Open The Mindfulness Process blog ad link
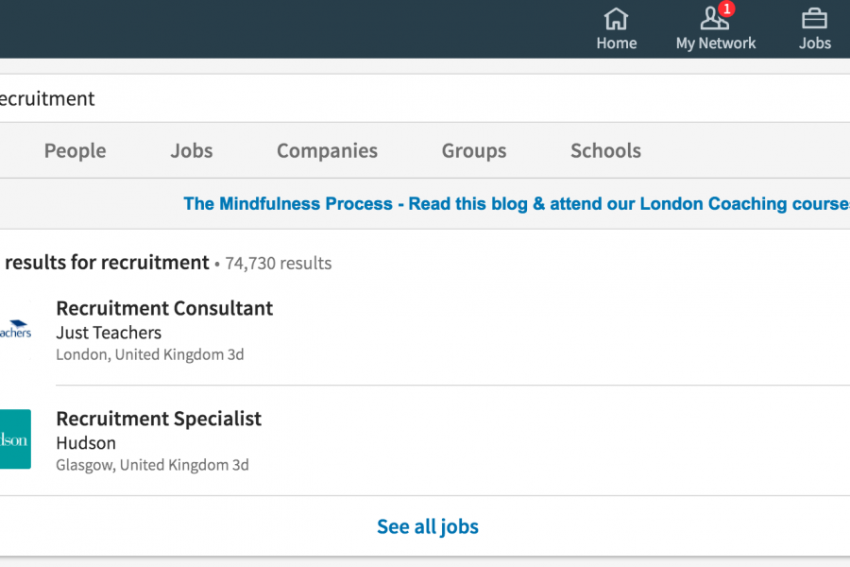The image size is (850, 567). tap(517, 203)
